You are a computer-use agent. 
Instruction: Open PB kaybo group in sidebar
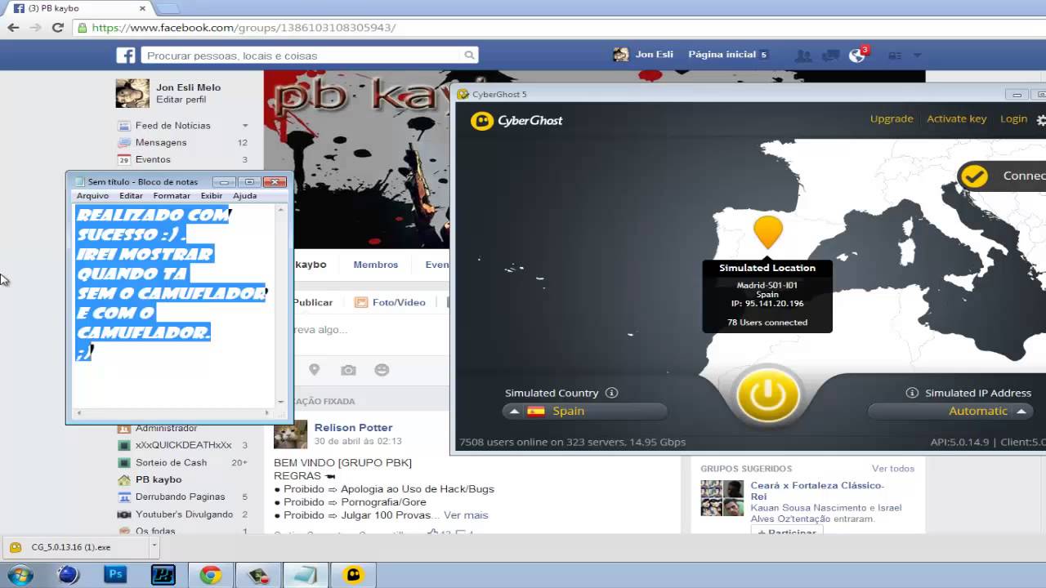159,480
